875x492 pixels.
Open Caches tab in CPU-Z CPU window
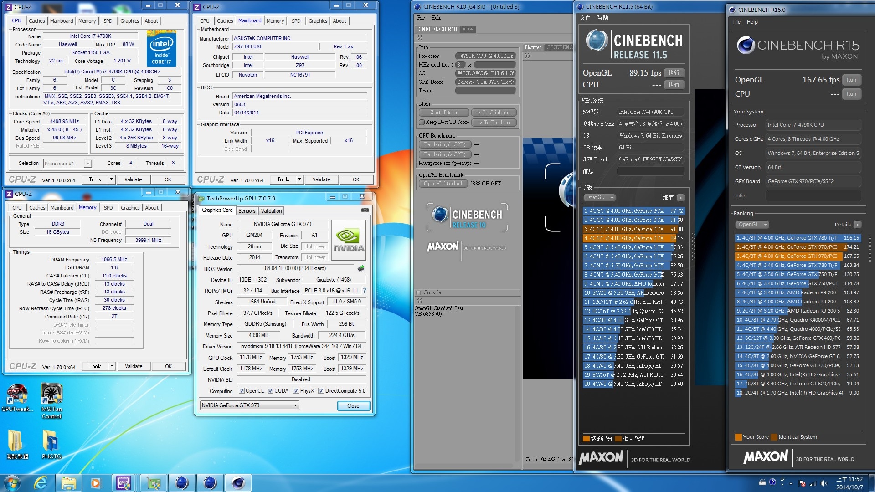coord(36,21)
